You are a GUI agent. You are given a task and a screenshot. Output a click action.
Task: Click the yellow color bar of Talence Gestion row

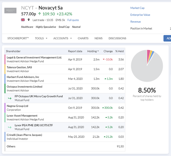(5, 69)
